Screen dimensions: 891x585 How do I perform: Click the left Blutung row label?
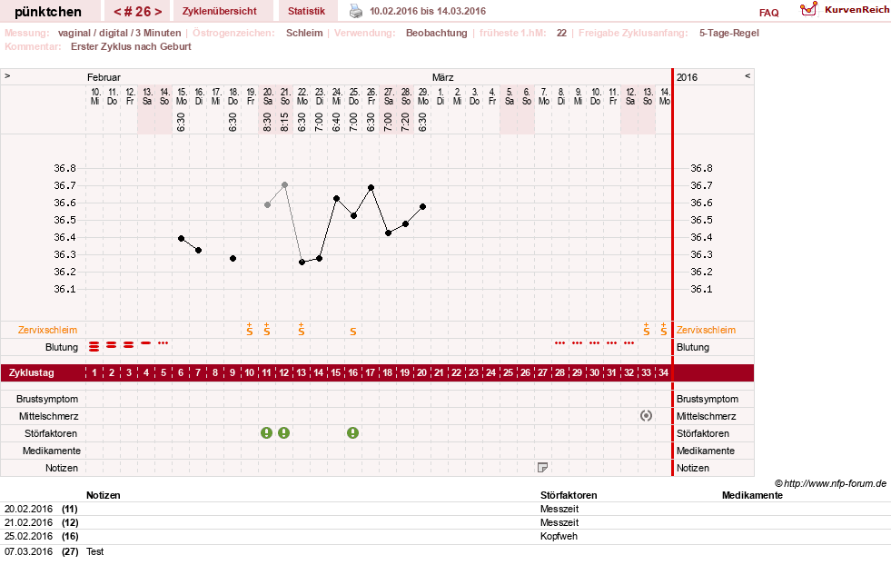pos(62,347)
